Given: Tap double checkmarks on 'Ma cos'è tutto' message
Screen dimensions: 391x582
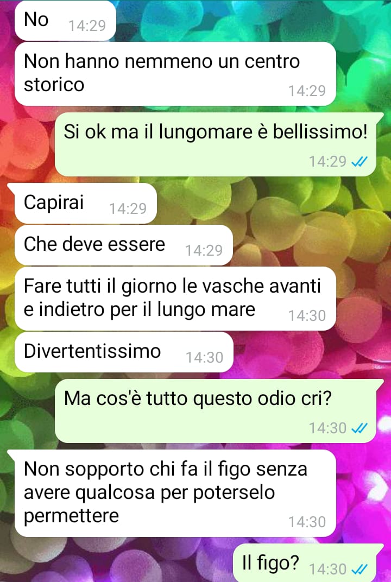Looking at the screenshot, I should point(359,428).
